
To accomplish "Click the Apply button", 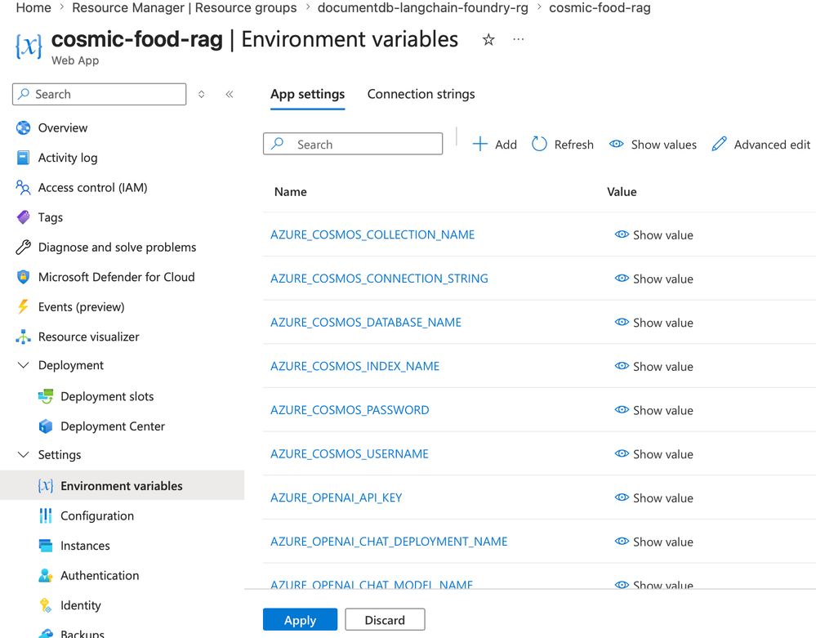I will tap(300, 620).
